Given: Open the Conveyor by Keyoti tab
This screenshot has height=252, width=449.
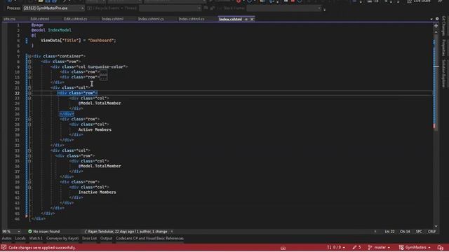Looking at the screenshot, I should click(62, 238).
